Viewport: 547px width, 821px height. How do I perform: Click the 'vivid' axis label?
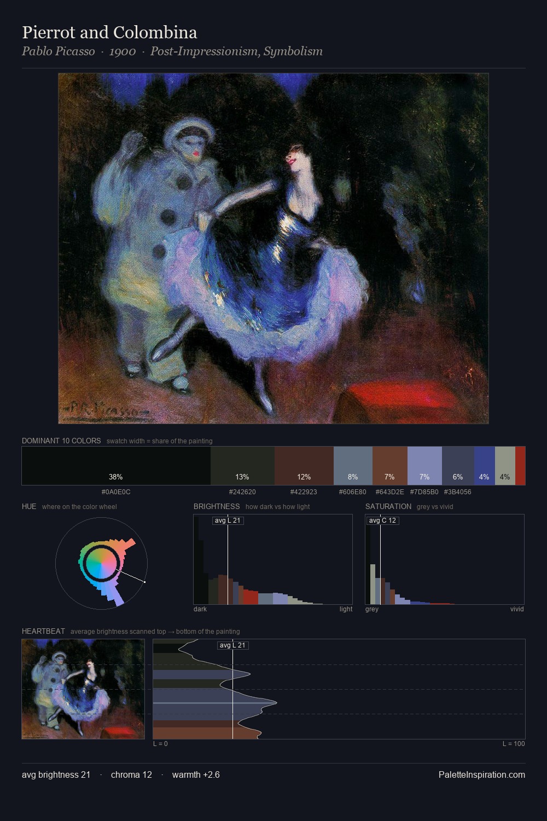pos(517,609)
